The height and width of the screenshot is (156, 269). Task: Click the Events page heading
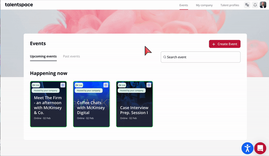pos(38,44)
